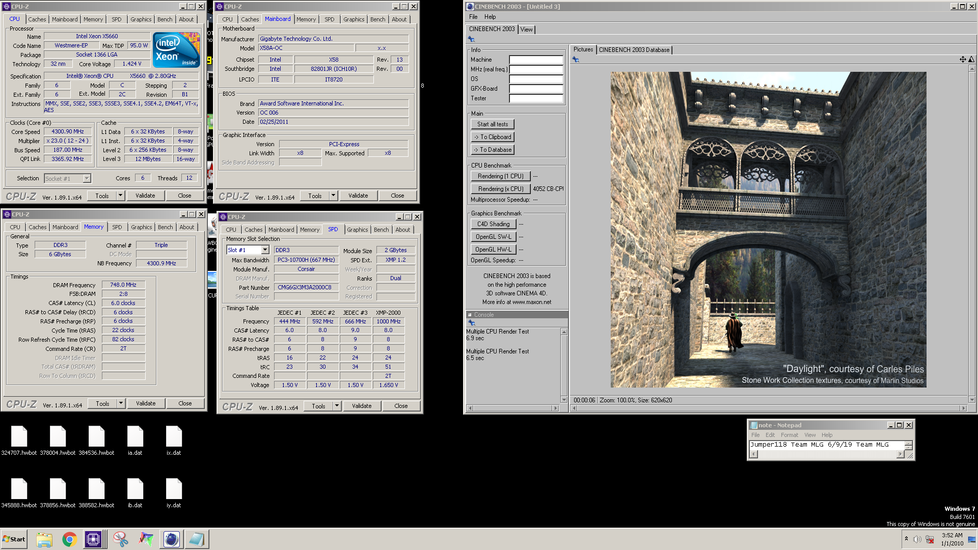Collapse the Console section header
The height and width of the screenshot is (550, 978).
470,315
